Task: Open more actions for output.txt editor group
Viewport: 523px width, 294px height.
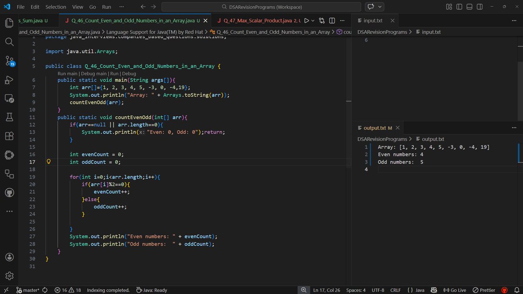Action: click(514, 128)
